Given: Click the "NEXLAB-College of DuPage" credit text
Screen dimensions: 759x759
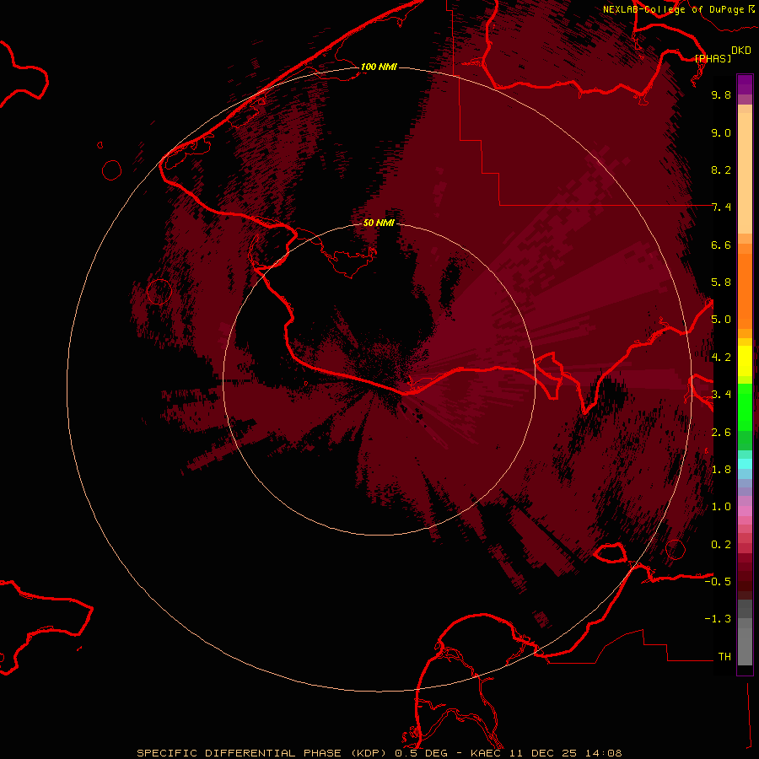Looking at the screenshot, I should (x=673, y=9).
